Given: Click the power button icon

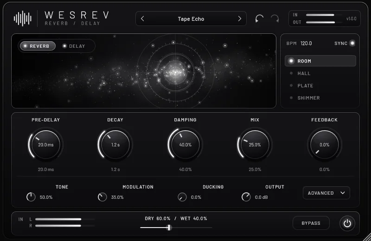Looking at the screenshot, I should [x=347, y=223].
